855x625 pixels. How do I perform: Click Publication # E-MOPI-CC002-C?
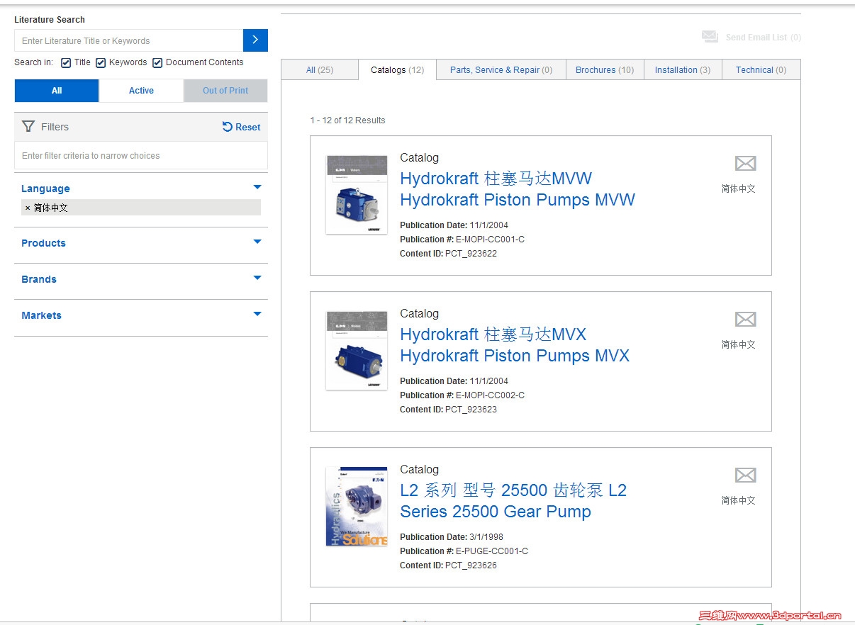462,395
